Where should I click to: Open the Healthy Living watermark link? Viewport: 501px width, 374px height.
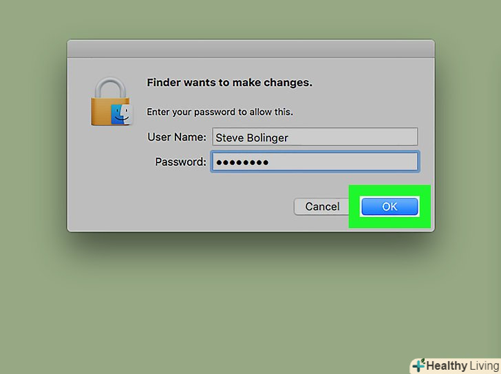pyautogui.click(x=456, y=366)
